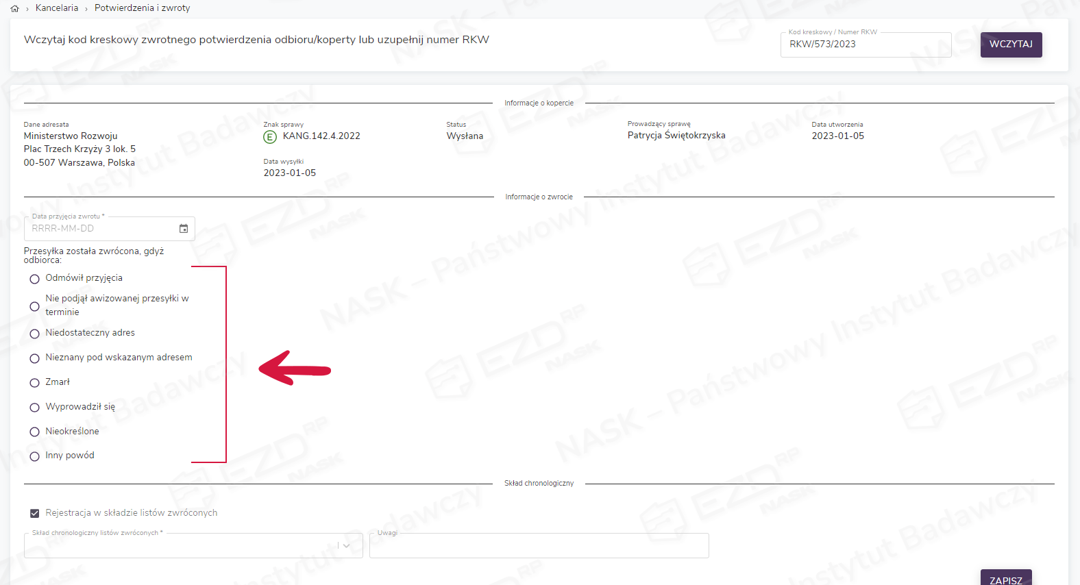
Task: Open the 'Kancelaria' breadcrumb item
Action: (x=57, y=8)
